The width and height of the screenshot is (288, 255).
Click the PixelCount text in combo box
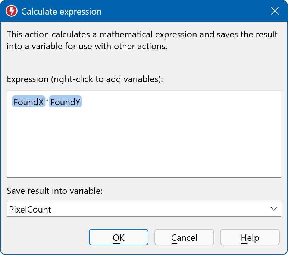30,210
